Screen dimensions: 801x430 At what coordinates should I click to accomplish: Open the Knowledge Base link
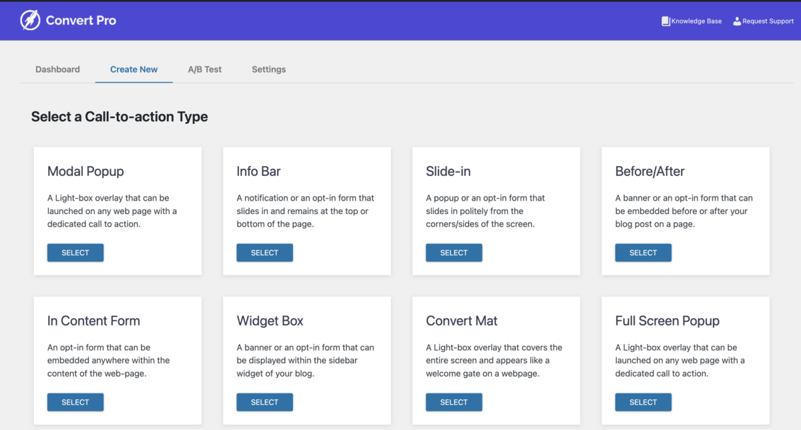(x=692, y=21)
